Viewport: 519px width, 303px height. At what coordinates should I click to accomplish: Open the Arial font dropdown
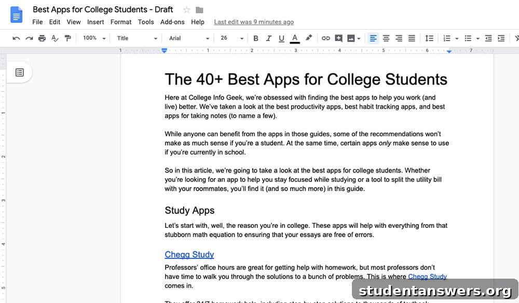click(x=189, y=38)
